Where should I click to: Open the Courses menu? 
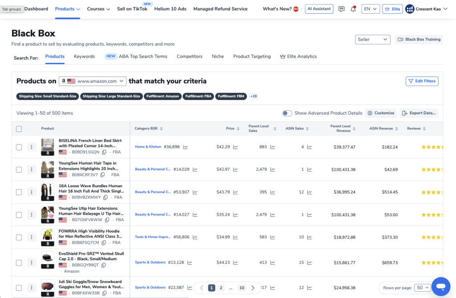[x=98, y=9]
